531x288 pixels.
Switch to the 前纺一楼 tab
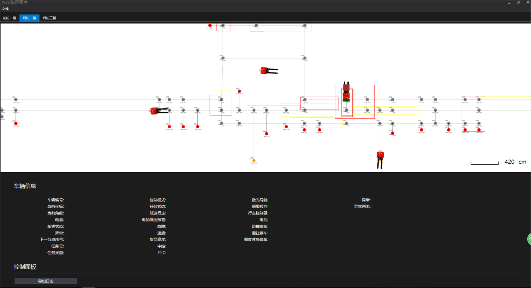[x=10, y=18]
